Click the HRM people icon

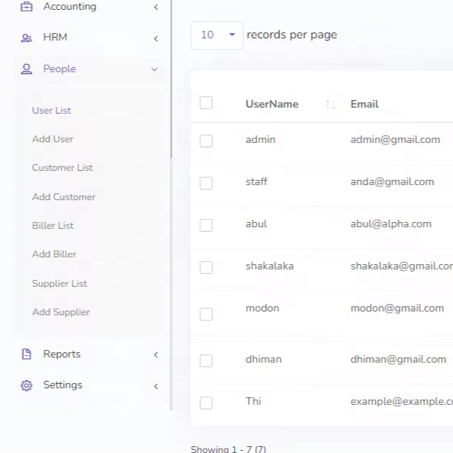coord(26,38)
